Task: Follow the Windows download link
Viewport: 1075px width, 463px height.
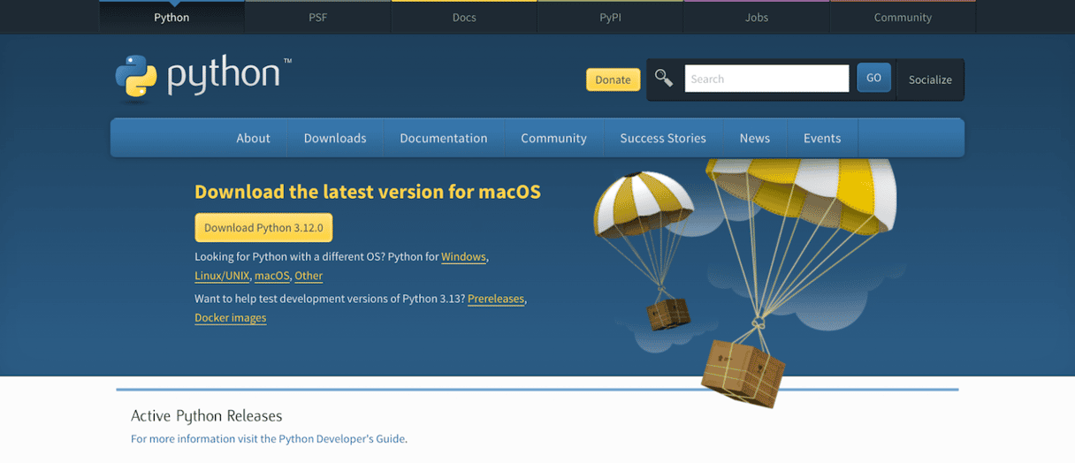Action: pos(463,257)
